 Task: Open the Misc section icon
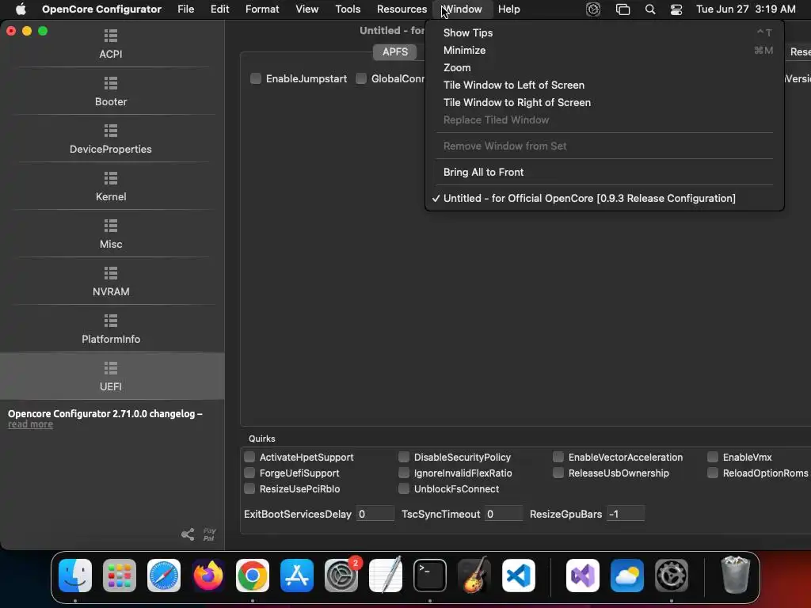(x=111, y=226)
